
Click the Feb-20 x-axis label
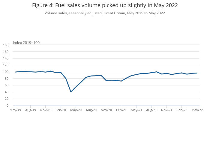click(61, 110)
